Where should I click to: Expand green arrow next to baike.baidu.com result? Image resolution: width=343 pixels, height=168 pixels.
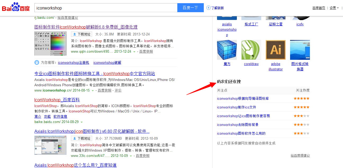(x=82, y=122)
